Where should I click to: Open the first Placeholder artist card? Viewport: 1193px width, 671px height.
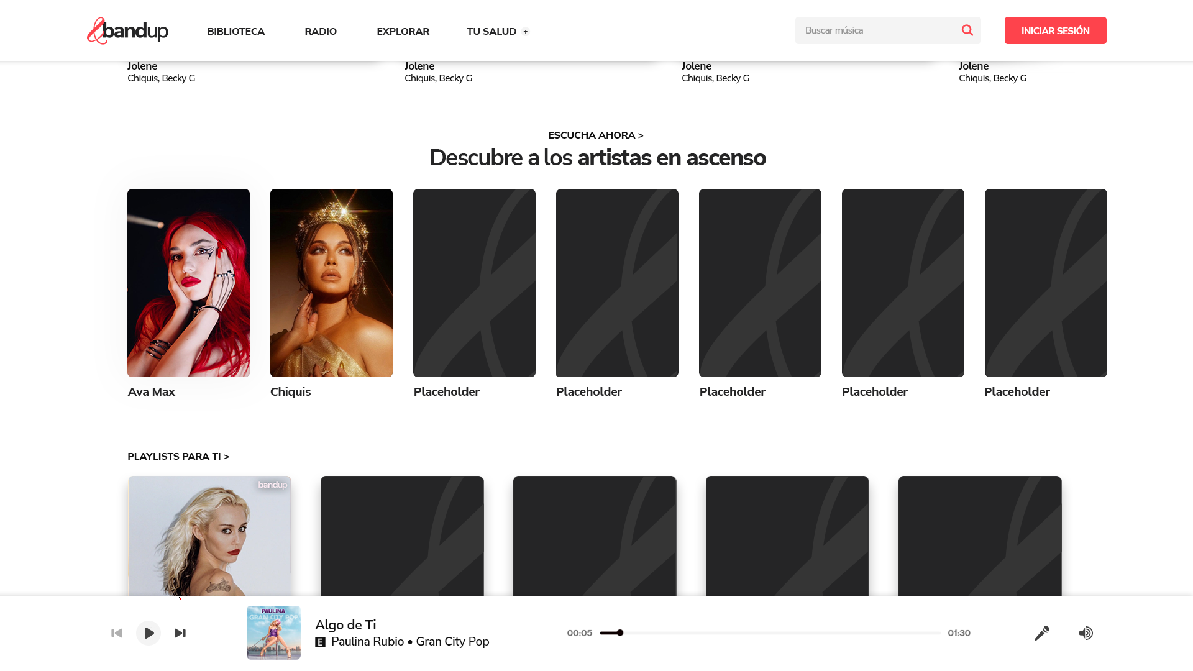474,283
